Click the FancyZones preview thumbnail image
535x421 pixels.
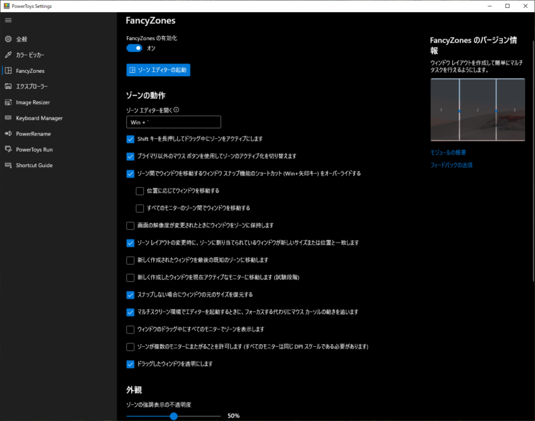tap(477, 110)
